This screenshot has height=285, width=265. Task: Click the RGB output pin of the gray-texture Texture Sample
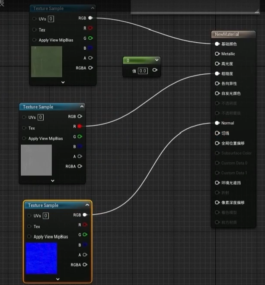80,116
